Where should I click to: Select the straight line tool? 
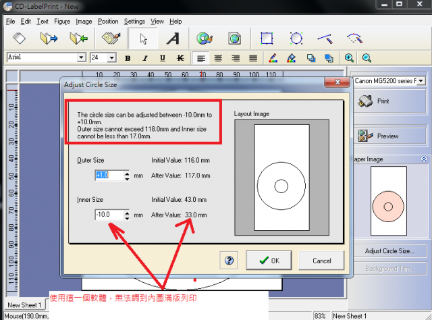coord(325,38)
